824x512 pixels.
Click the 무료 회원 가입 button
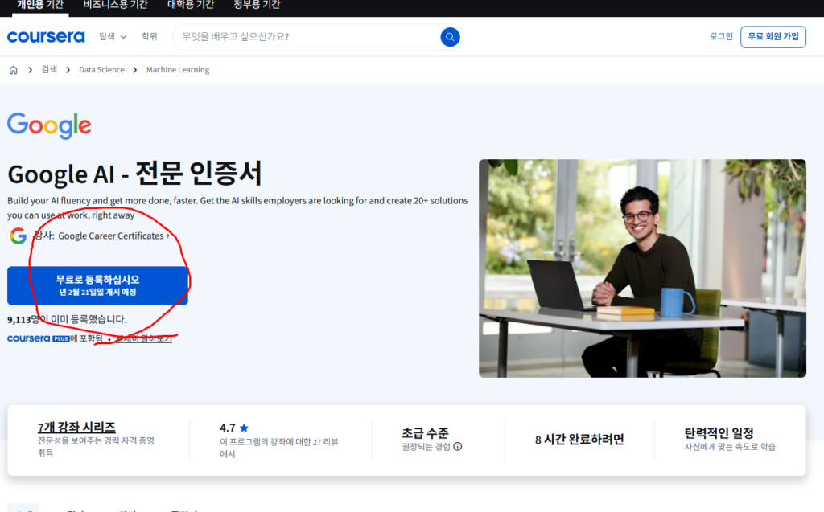pos(772,37)
